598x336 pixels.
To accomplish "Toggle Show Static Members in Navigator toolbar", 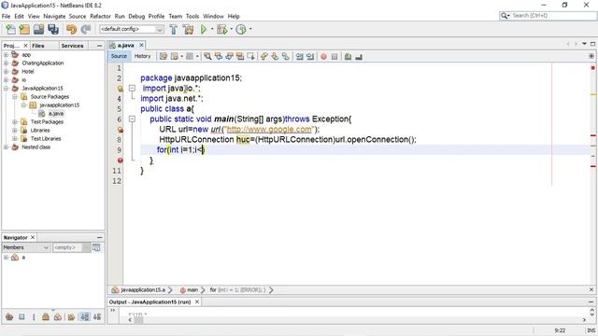I will click(x=34, y=317).
